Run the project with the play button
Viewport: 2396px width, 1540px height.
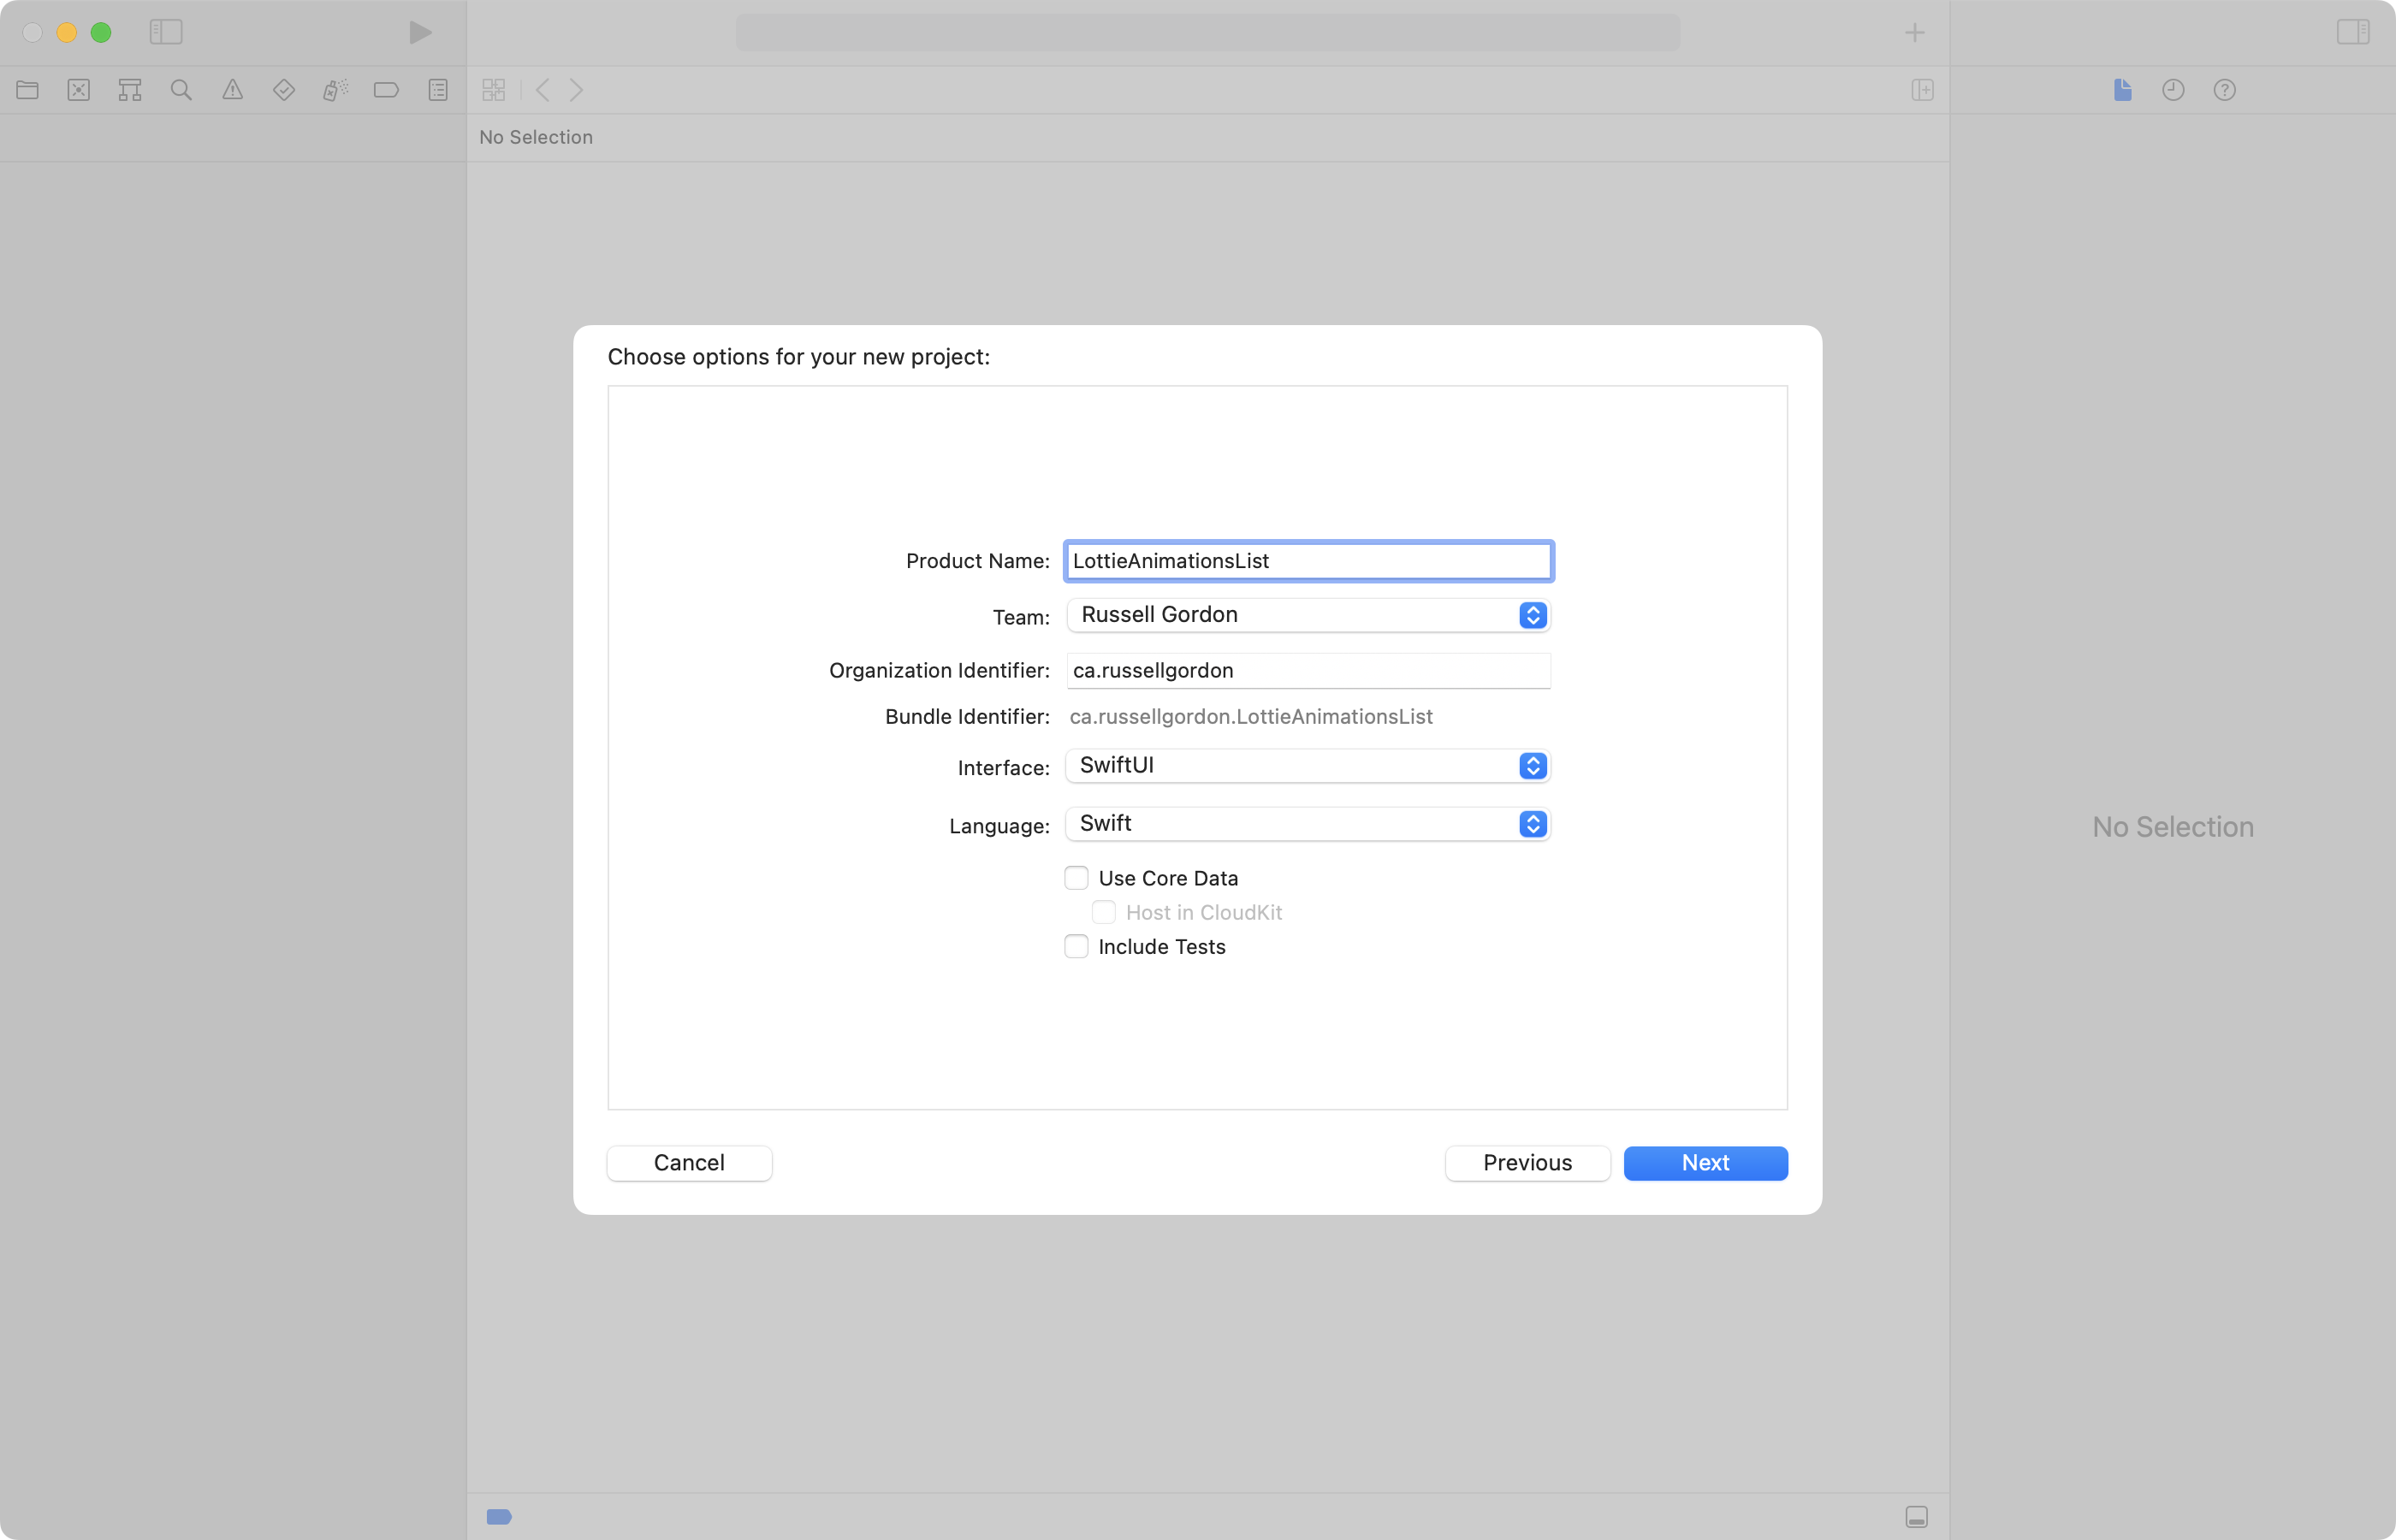point(419,32)
